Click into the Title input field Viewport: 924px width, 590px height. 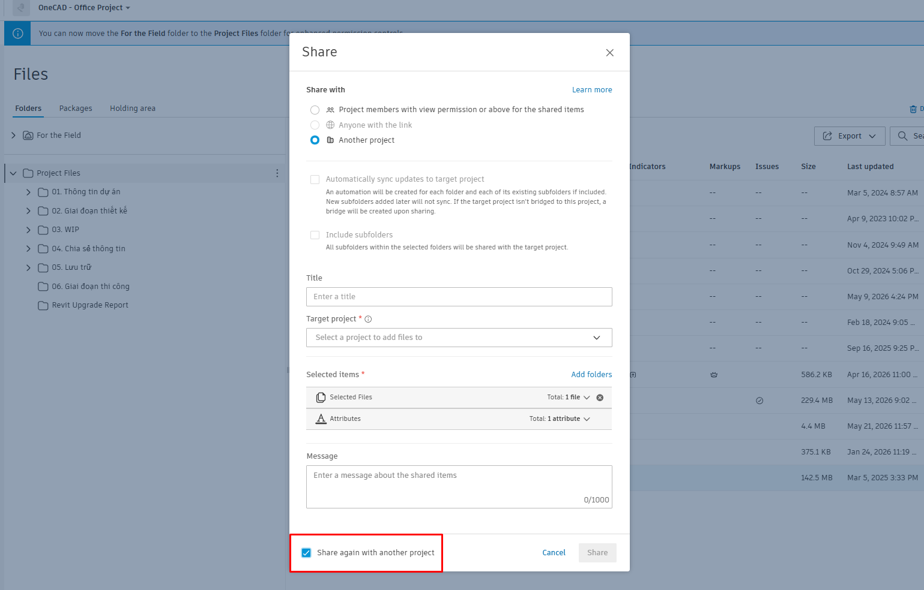point(459,297)
